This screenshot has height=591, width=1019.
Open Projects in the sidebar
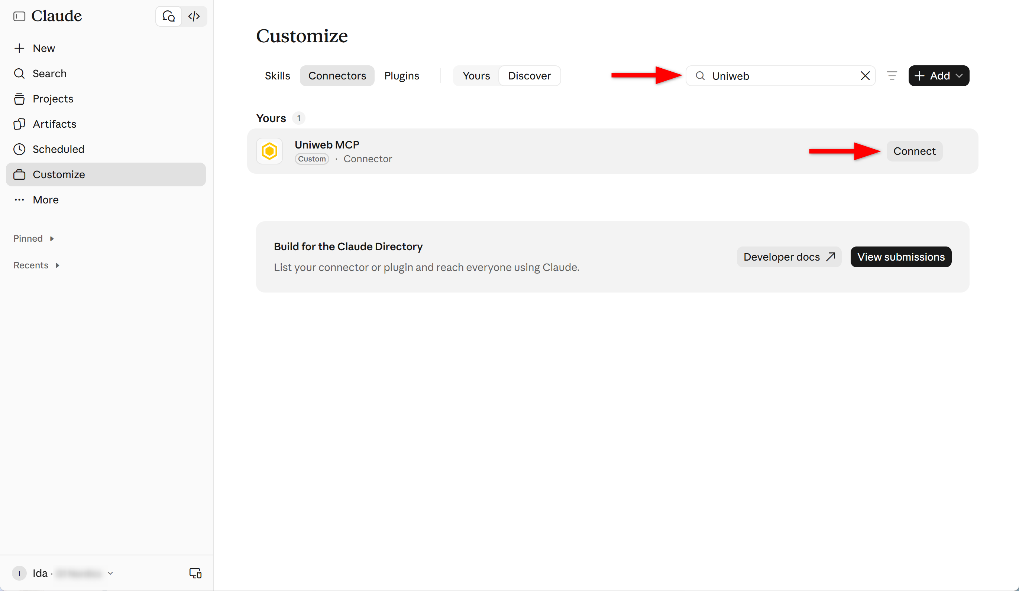pos(106,99)
